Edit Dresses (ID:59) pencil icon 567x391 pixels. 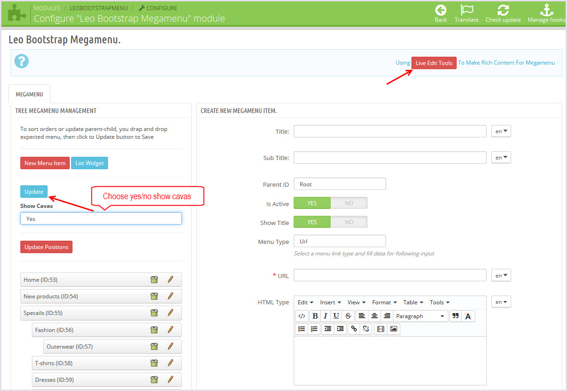pos(170,379)
